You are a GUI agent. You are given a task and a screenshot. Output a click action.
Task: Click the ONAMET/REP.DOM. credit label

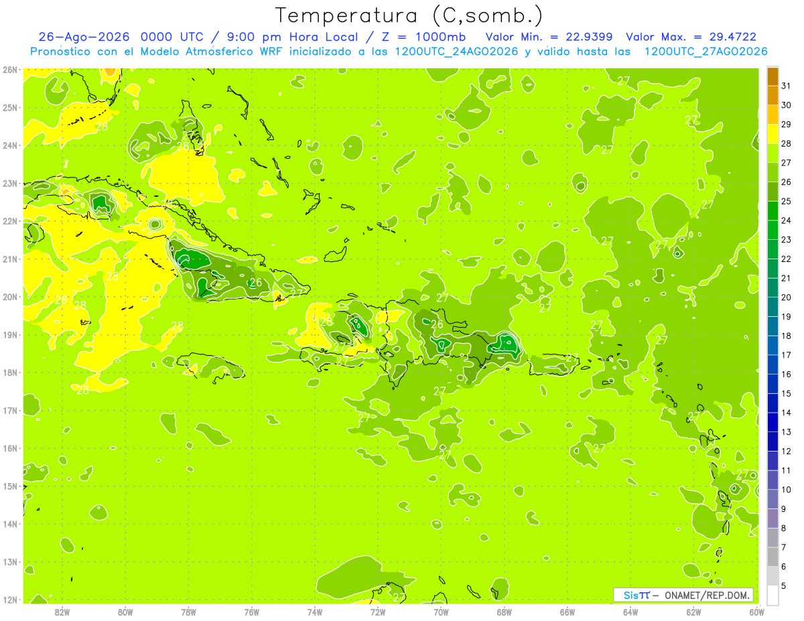(x=707, y=595)
